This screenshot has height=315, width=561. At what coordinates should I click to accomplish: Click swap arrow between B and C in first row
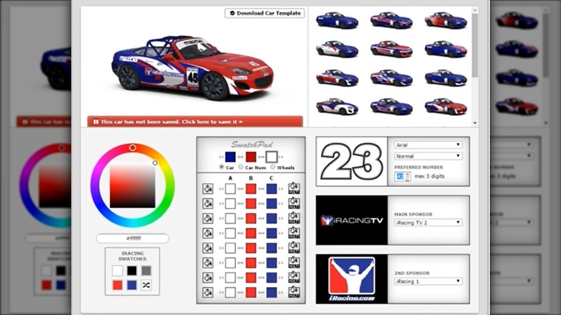(261, 188)
